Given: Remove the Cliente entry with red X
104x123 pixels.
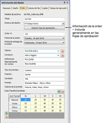Looking at the screenshot, I should 63,51.
